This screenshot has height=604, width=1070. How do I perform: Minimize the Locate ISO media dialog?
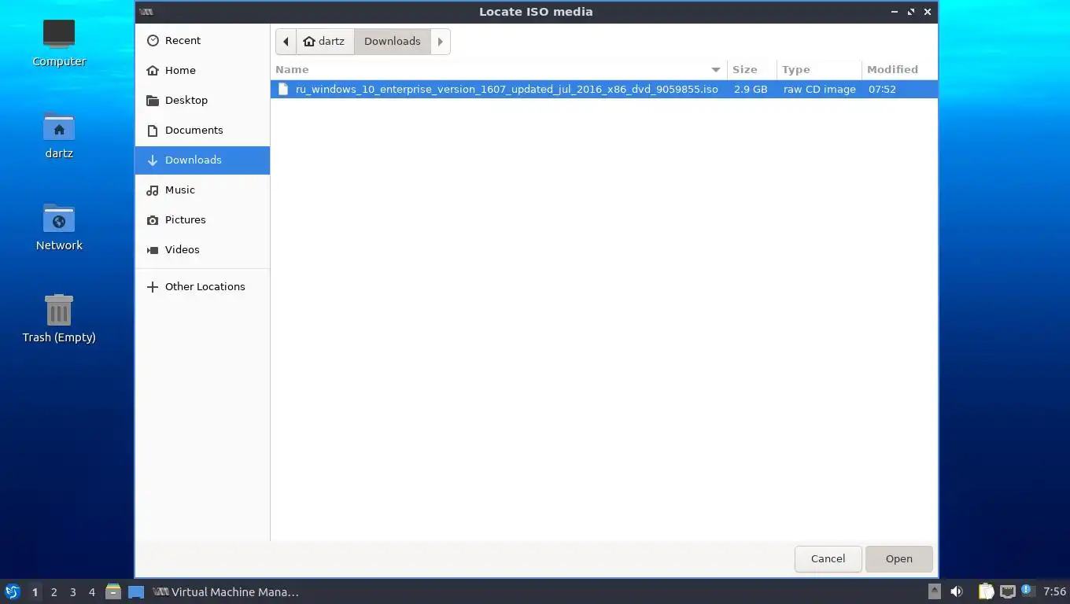click(895, 12)
